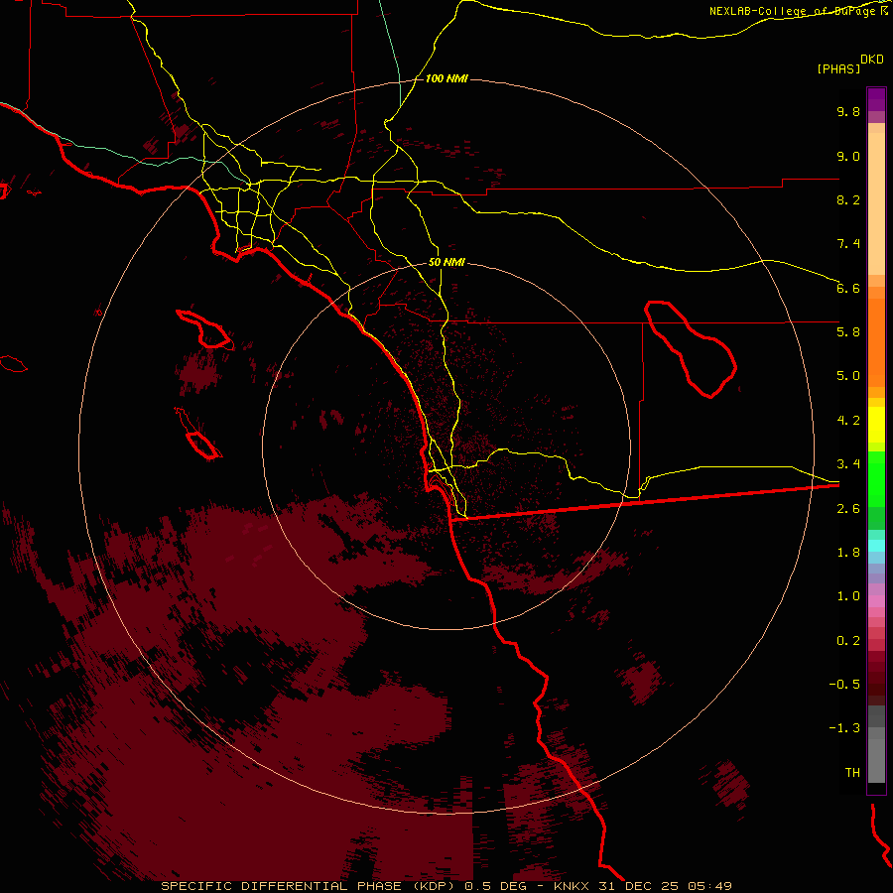This screenshot has height=893, width=893.
Task: Click the 2.6 legend value
Action: (x=848, y=508)
